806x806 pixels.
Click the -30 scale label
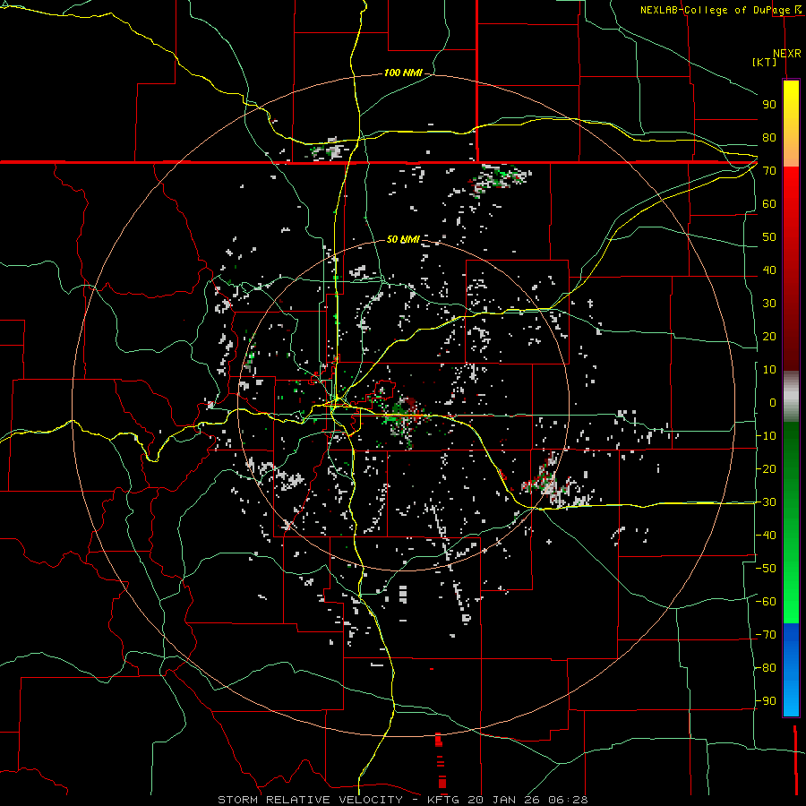(766, 502)
